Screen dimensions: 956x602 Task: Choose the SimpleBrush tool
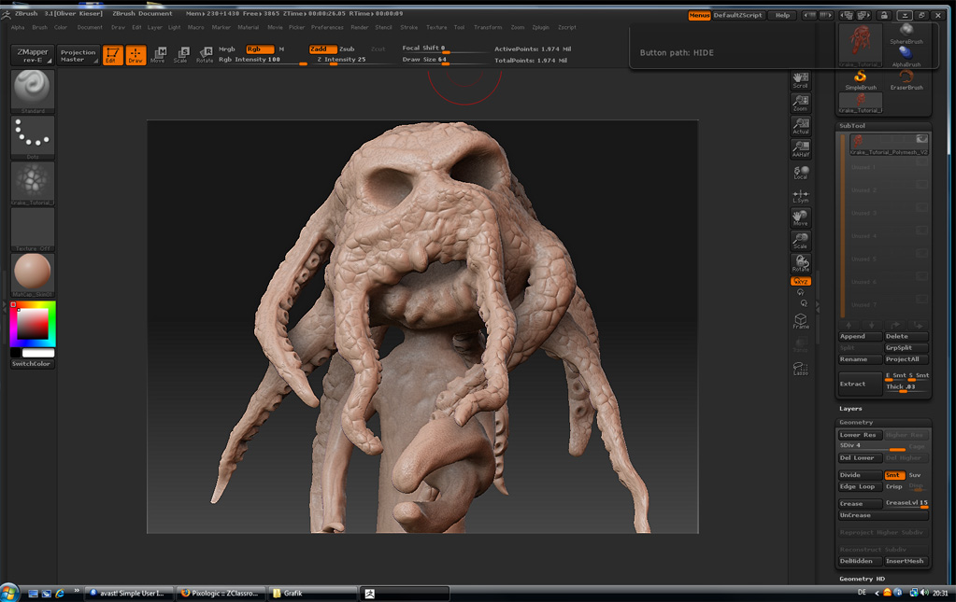tap(861, 81)
